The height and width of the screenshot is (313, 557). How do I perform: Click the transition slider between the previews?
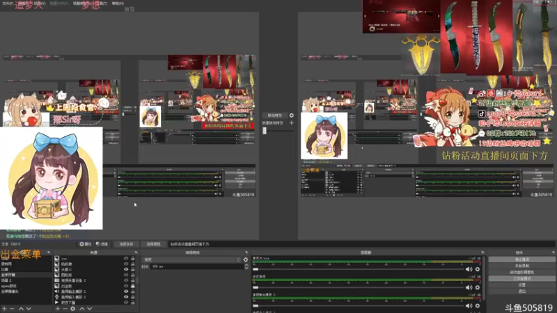click(278, 131)
